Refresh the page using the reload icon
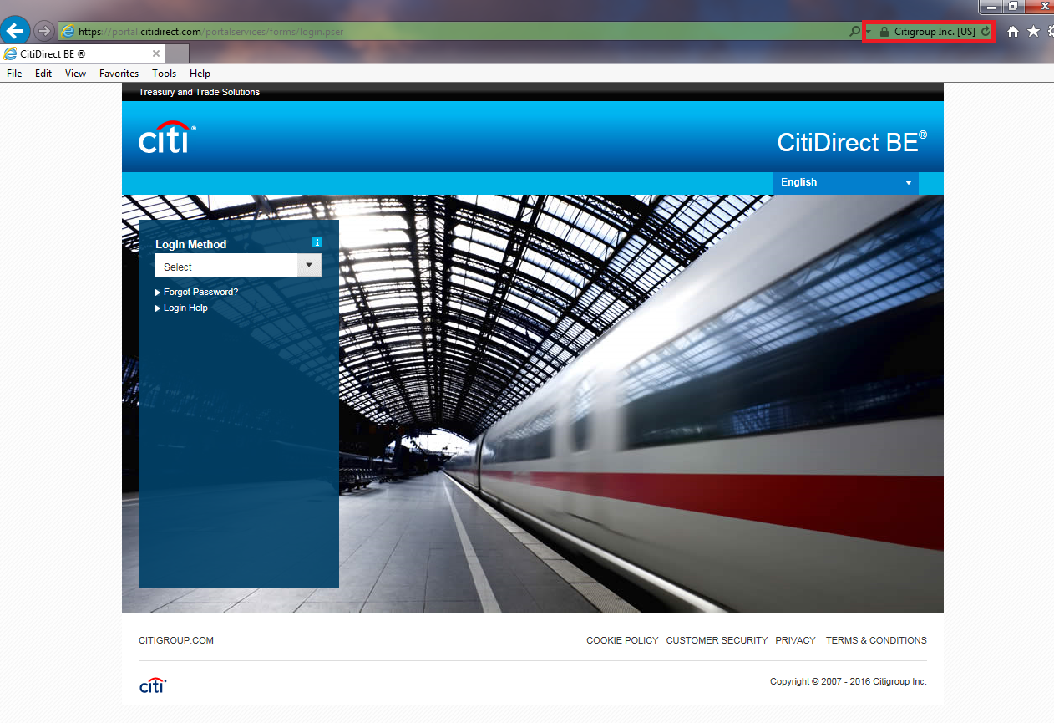1054x723 pixels. click(986, 32)
